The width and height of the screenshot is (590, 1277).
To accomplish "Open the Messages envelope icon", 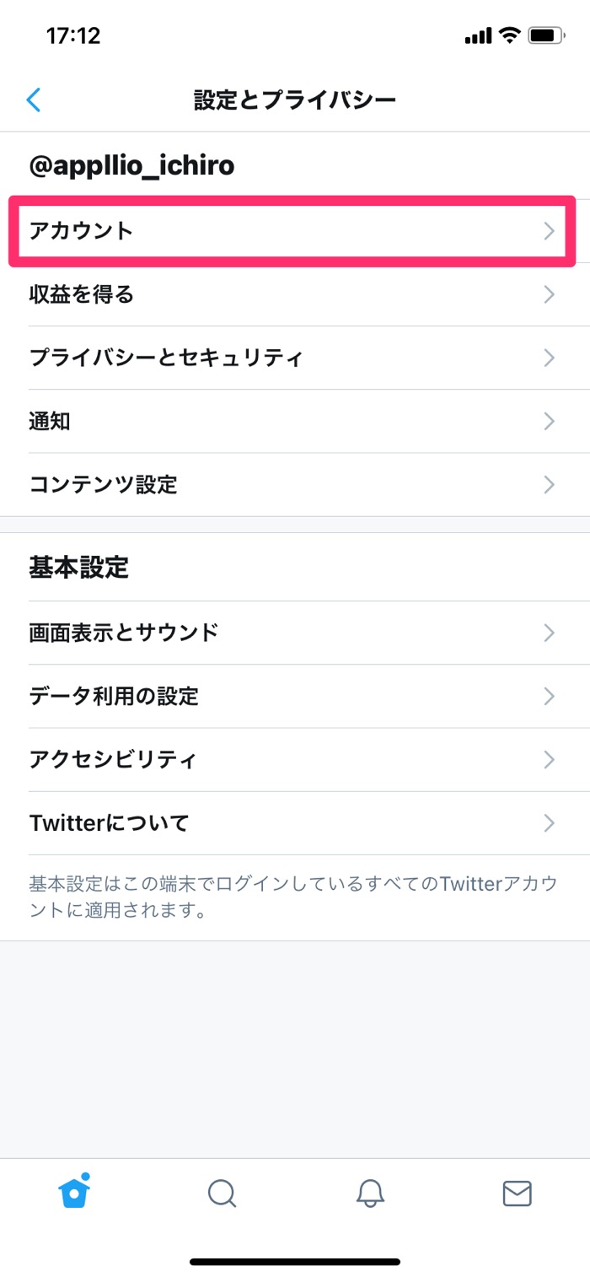I will [x=517, y=1193].
